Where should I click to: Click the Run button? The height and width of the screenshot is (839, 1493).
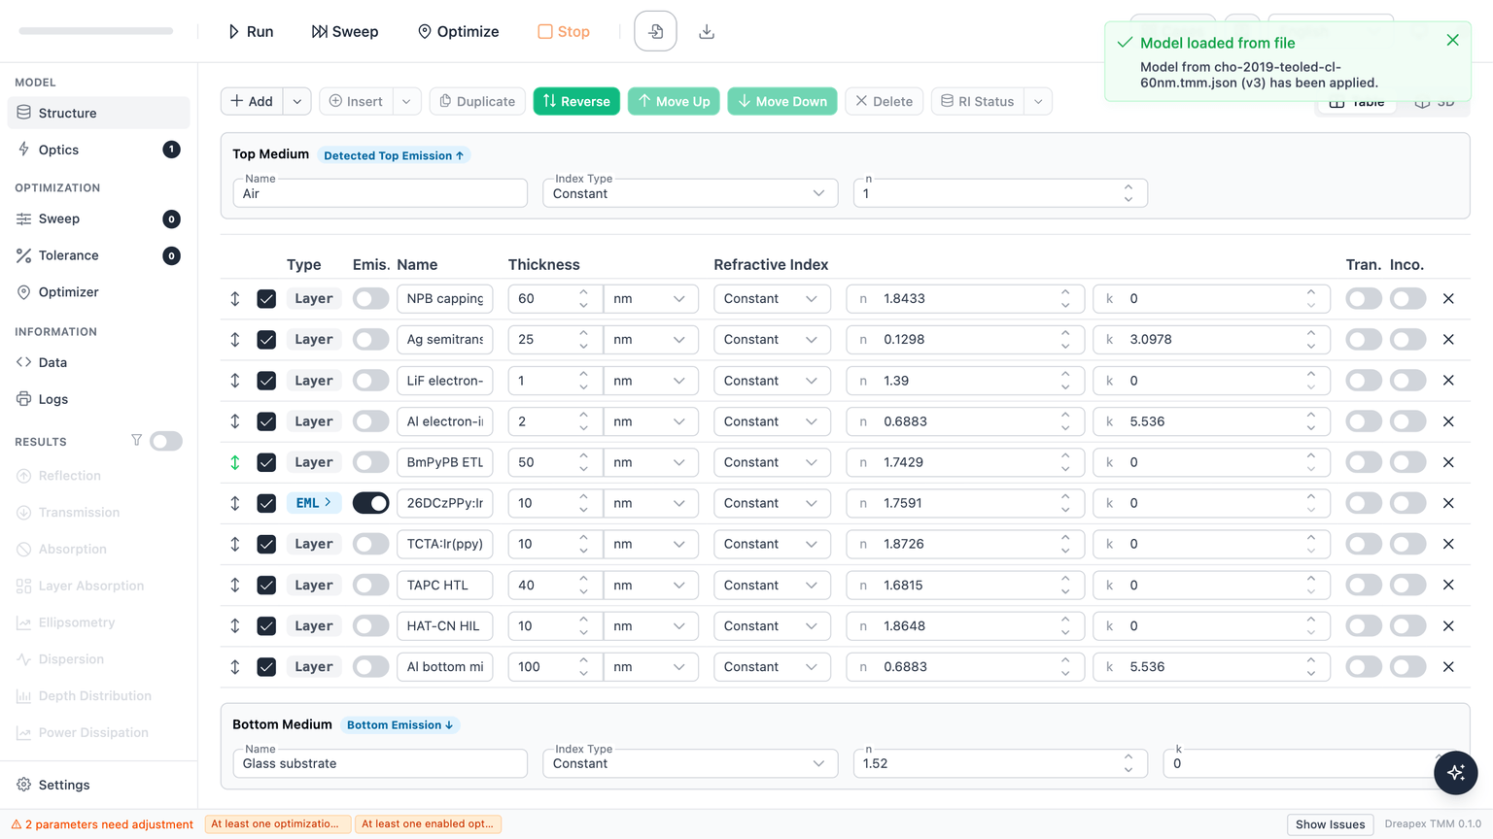pyautogui.click(x=251, y=32)
